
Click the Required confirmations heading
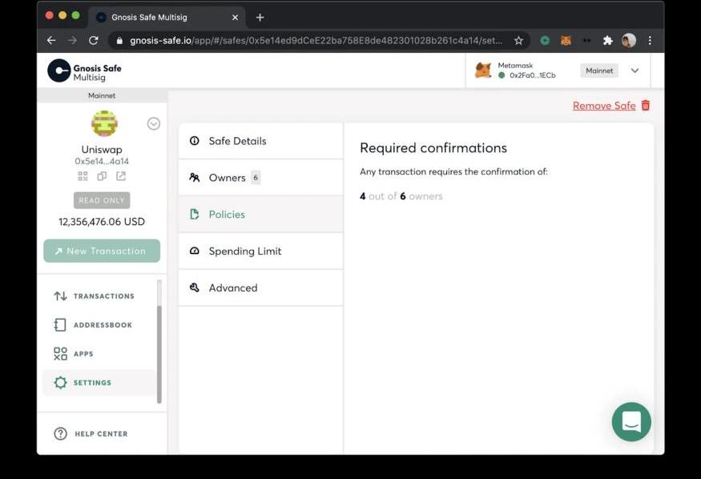pos(433,148)
